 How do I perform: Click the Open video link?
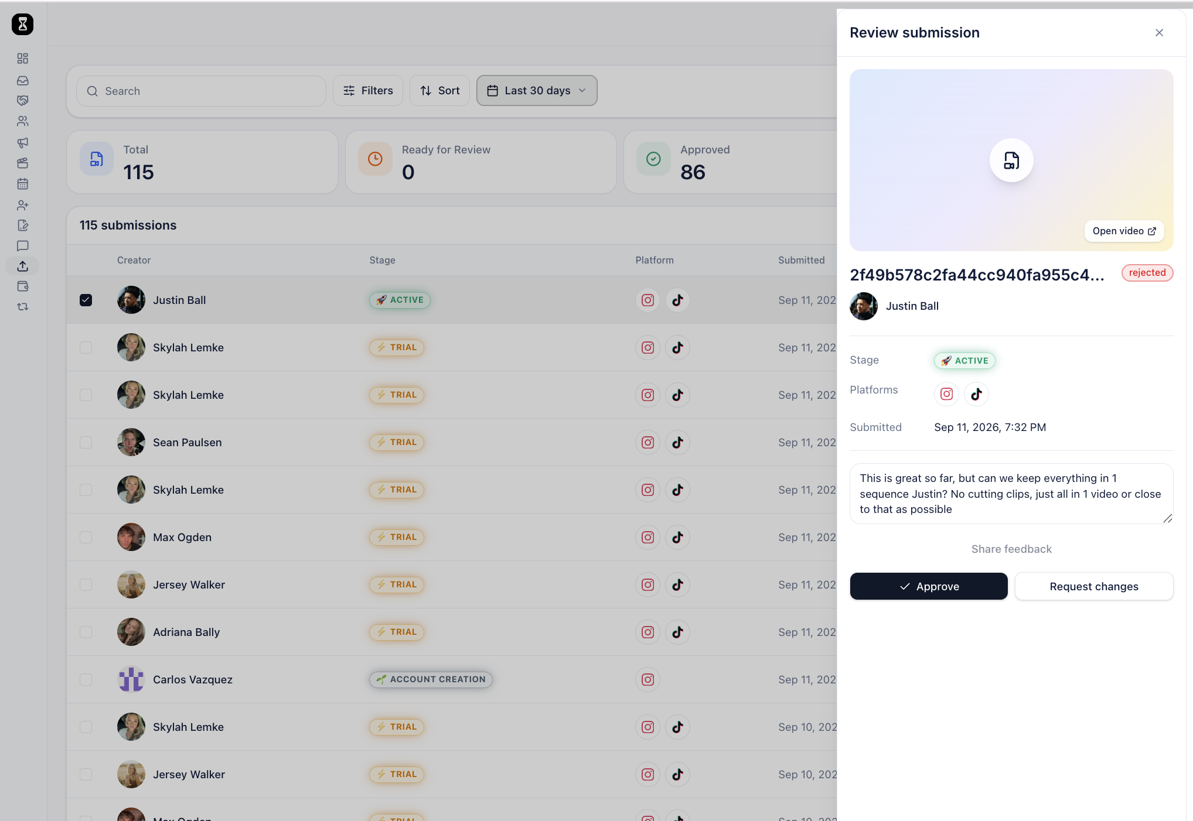[x=1124, y=231]
